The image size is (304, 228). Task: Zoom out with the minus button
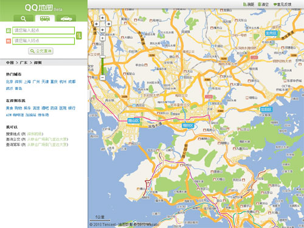pyautogui.click(x=103, y=77)
